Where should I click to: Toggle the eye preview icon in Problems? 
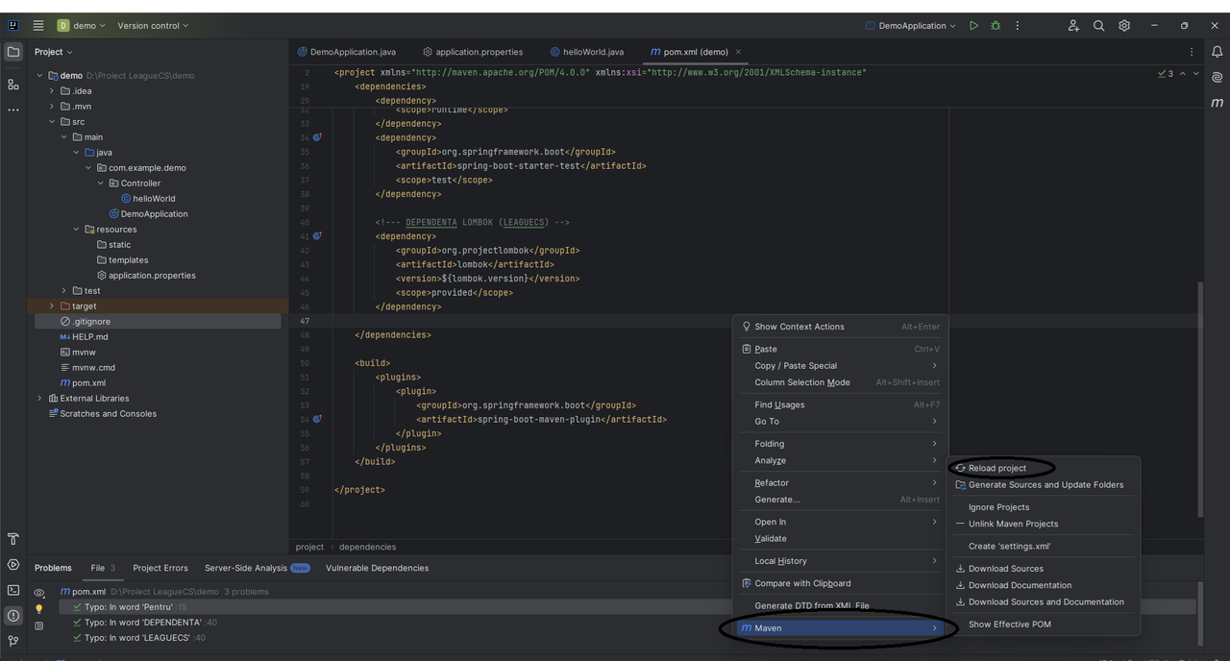(x=39, y=593)
